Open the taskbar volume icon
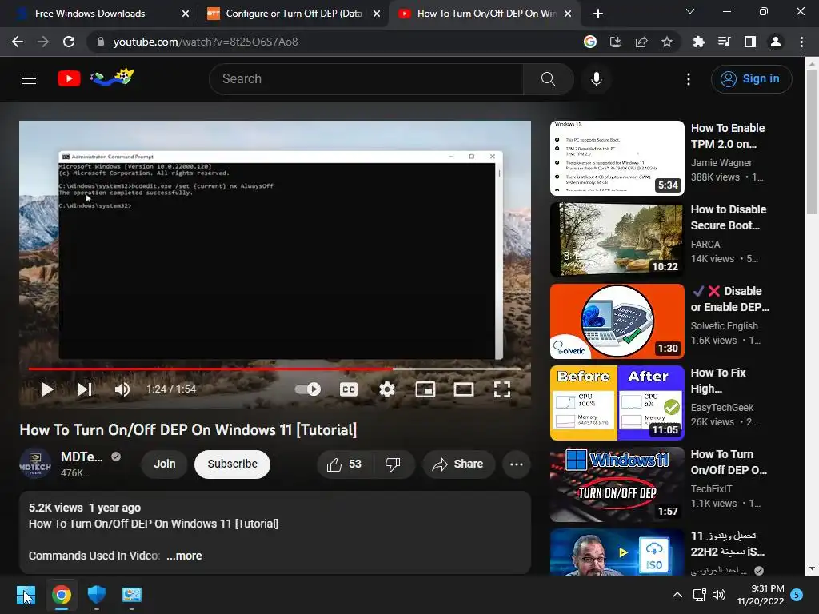The height and width of the screenshot is (614, 819). [x=719, y=595]
